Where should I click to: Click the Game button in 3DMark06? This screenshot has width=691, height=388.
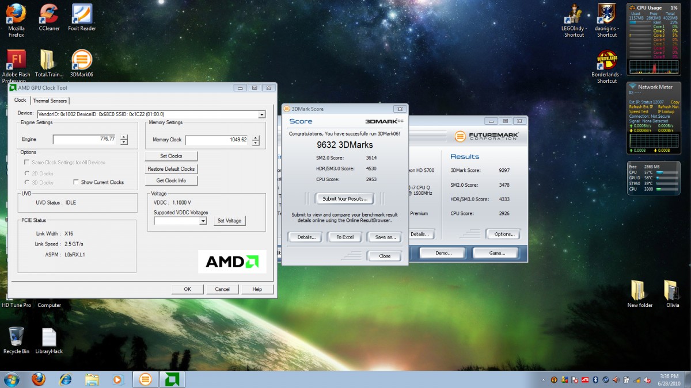[496, 253]
